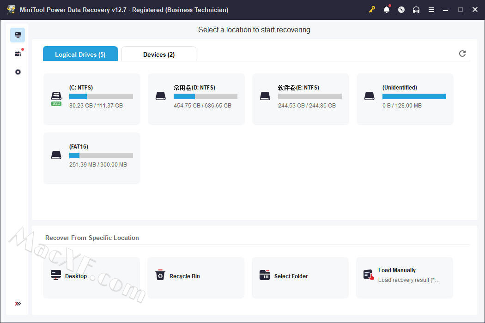This screenshot has width=485, height=323.
Task: Expand the left sidebar with arrows
Action: click(x=18, y=304)
